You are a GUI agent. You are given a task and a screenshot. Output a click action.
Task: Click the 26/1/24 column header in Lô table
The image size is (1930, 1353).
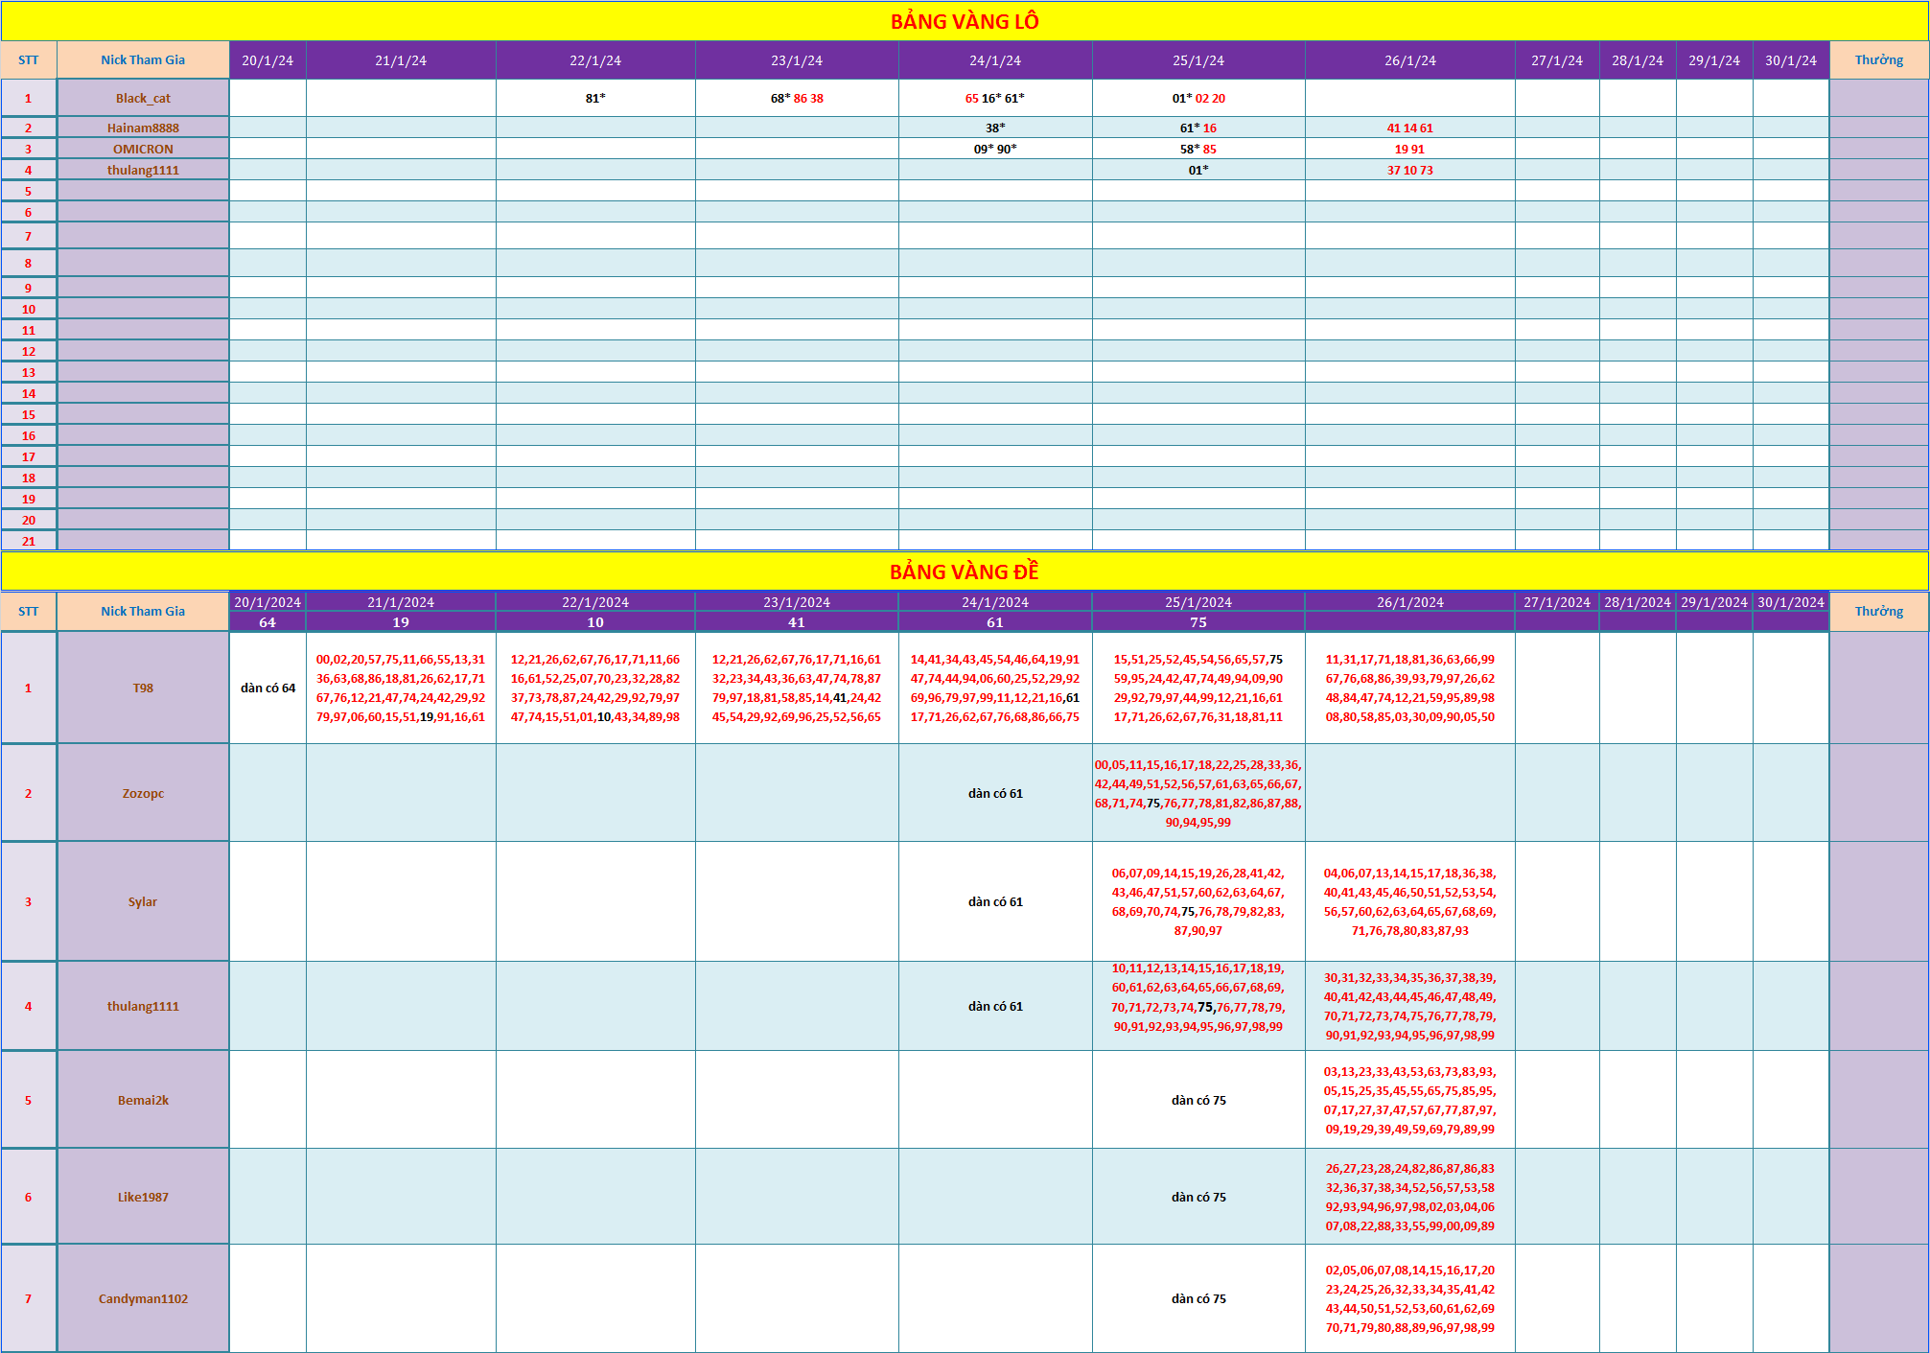[1410, 60]
